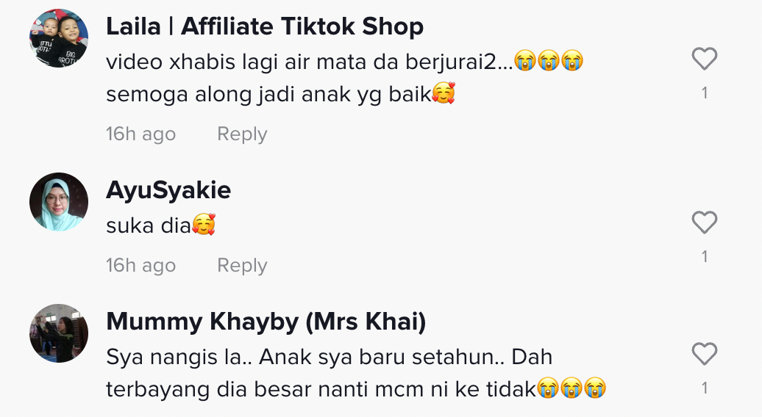The width and height of the screenshot is (762, 417).
Task: Select the like count beside Laila's comment
Action: click(x=705, y=93)
